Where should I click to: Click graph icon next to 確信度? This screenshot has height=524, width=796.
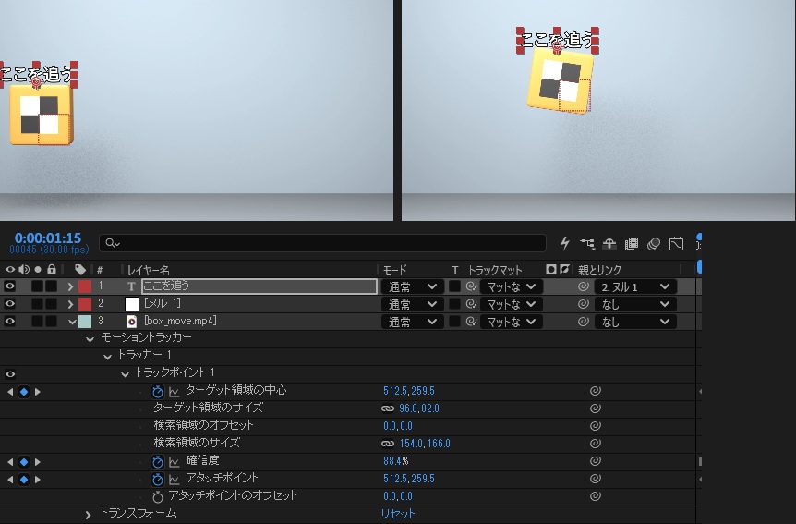(x=175, y=462)
